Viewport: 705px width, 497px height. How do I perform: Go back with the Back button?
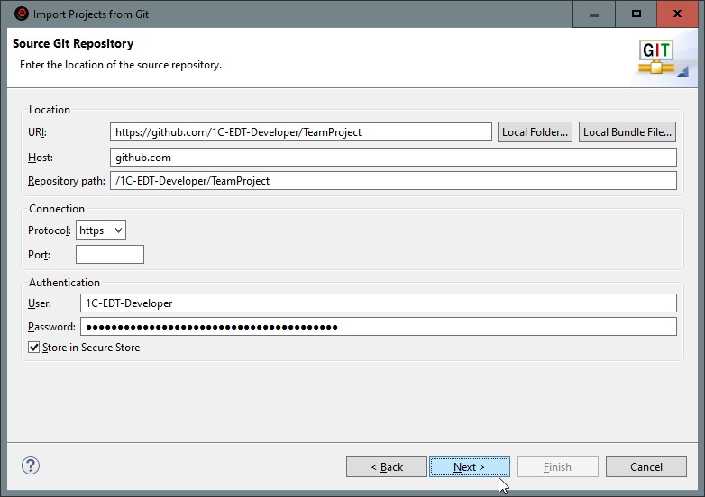[386, 466]
